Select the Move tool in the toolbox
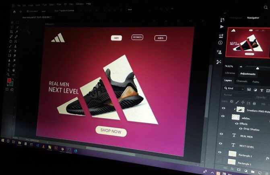This screenshot has width=270, height=175. 12,22
